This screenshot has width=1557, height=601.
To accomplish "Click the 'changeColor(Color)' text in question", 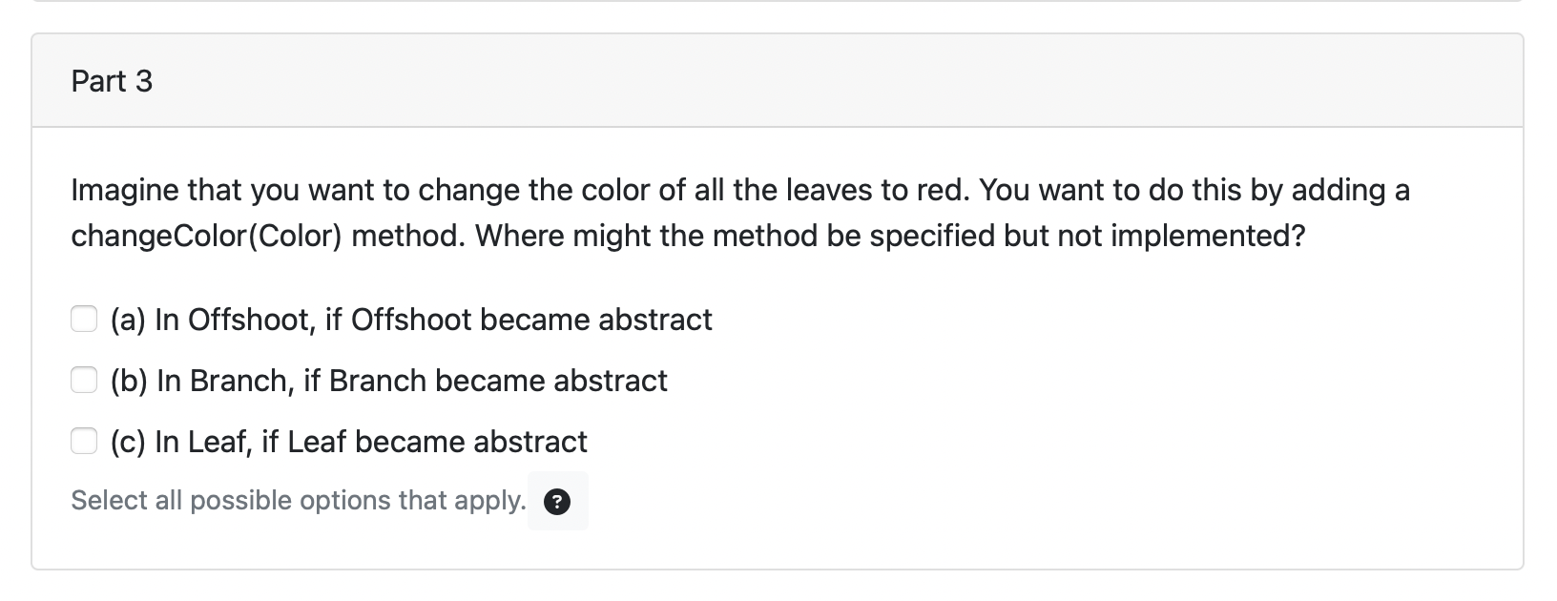I will coord(206,236).
